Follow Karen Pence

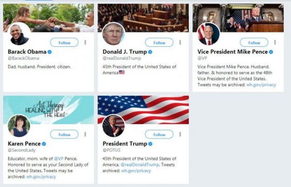tap(64, 134)
